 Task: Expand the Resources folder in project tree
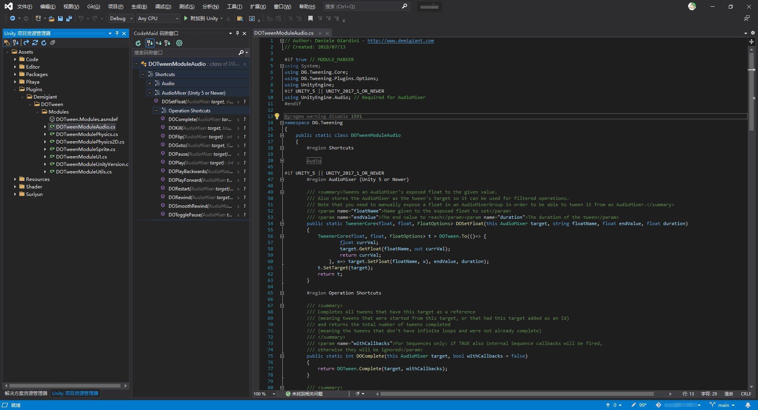point(16,179)
